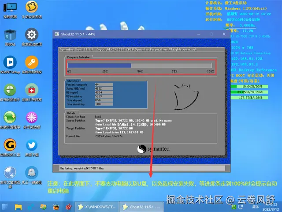Launch the 搜索驱动助理 gear icon
The width and height of the screenshot is (282, 212).
[x=32, y=37]
